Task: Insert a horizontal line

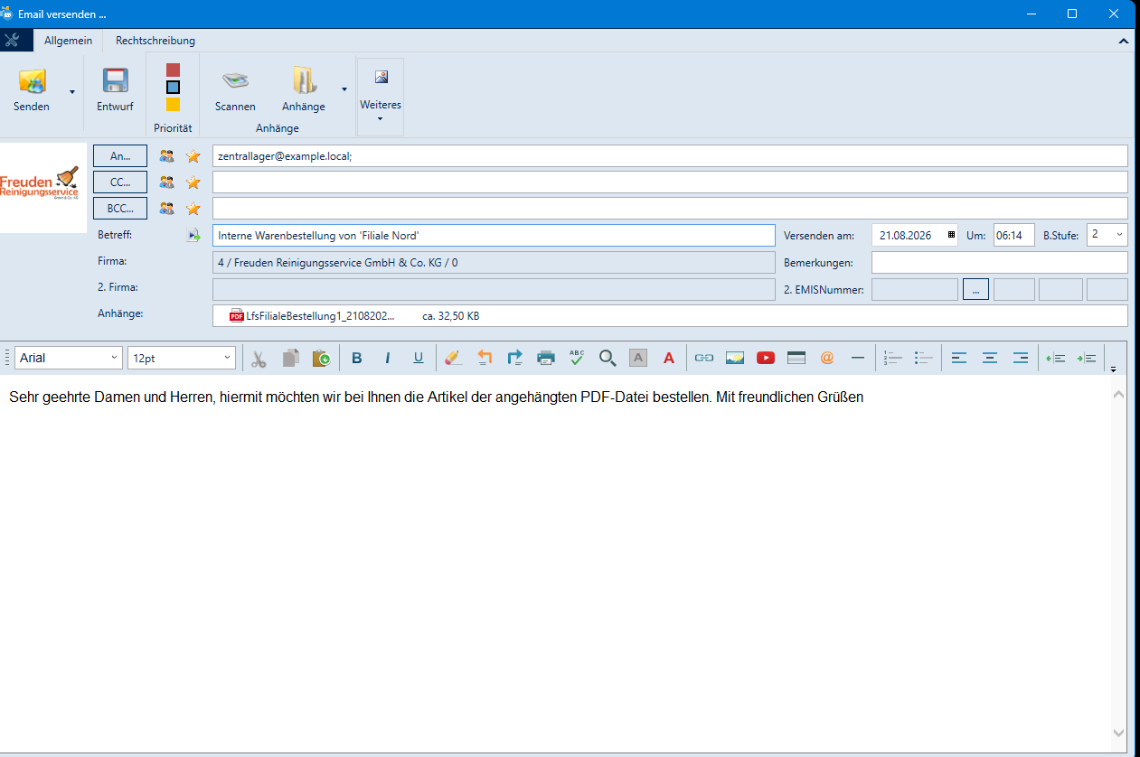Action: (x=858, y=358)
